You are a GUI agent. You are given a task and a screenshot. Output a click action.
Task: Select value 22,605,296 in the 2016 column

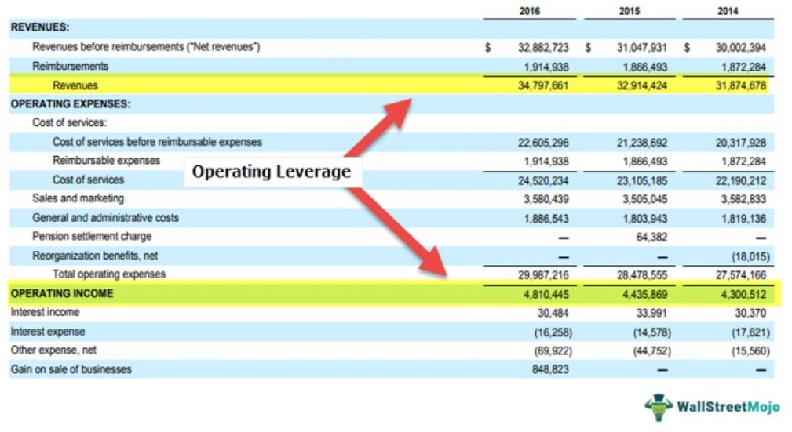(x=543, y=143)
